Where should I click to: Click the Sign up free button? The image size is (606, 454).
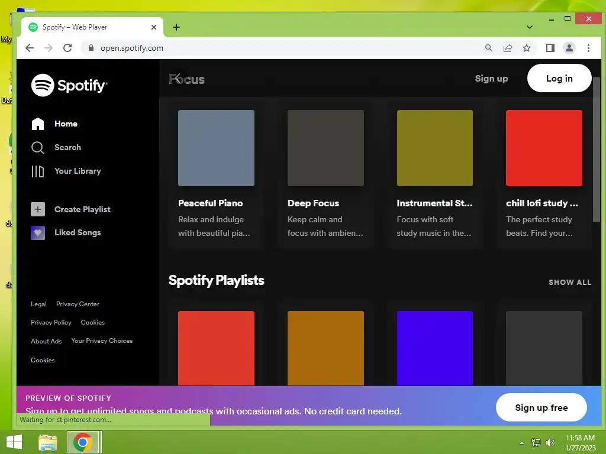click(541, 408)
